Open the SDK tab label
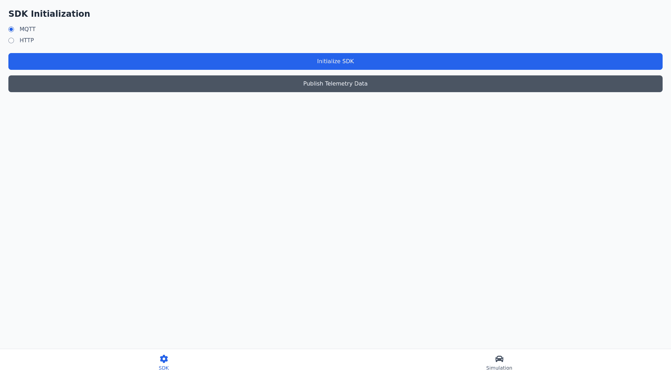The width and height of the screenshot is (671, 377). tap(164, 368)
